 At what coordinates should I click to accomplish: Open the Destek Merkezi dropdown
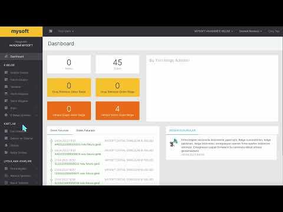click(x=251, y=31)
